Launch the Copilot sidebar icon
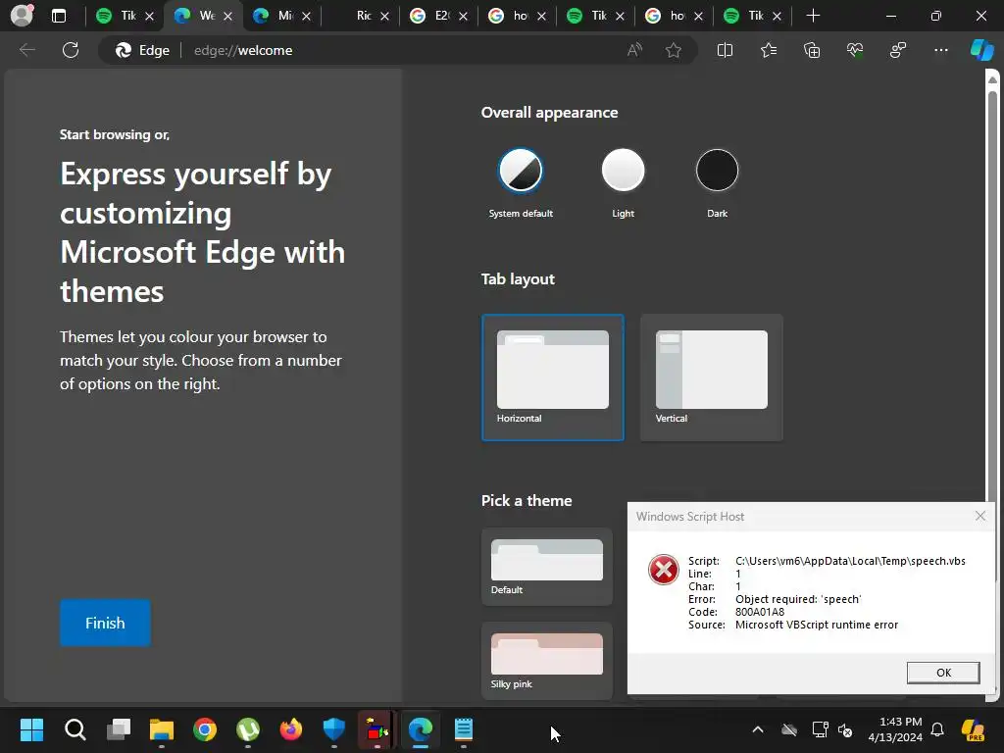 [x=981, y=50]
